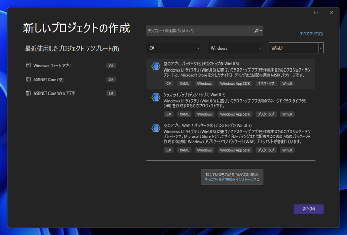The width and height of the screenshot is (347, 235).
Task: Open the WinUI project type dropdown
Action: coord(296,48)
